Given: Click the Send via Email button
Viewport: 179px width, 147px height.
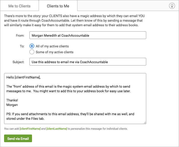Looking at the screenshot, I should [18, 138].
